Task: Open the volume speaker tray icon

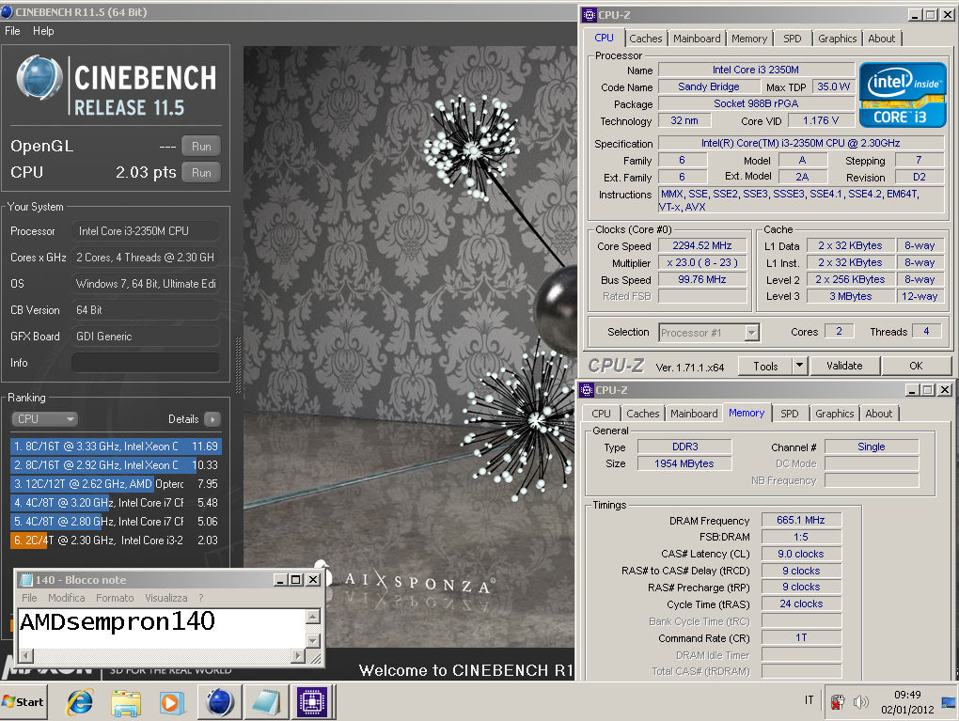Action: point(860,702)
